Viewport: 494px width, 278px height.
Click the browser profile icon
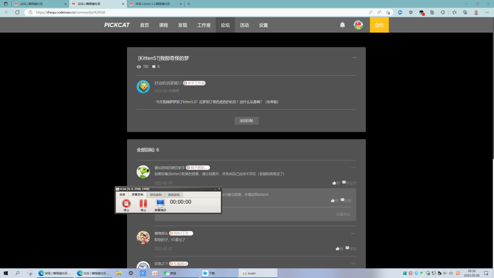coord(476,12)
